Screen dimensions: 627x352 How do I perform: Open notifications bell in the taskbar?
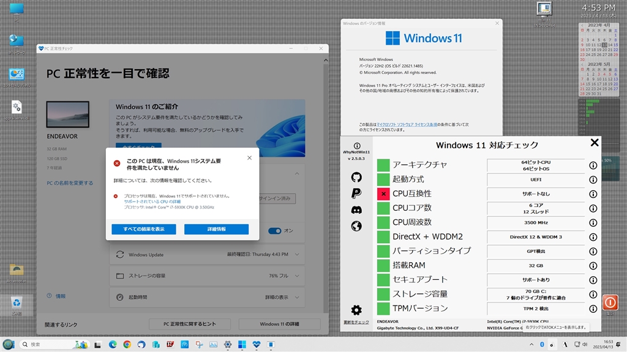(x=618, y=345)
